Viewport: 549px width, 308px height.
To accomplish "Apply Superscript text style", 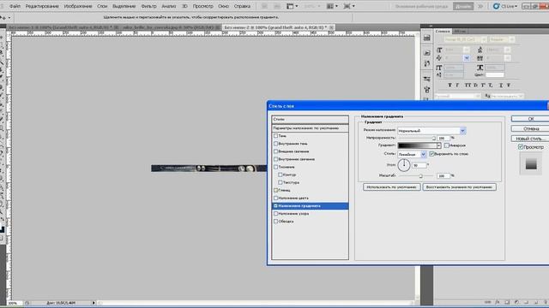I will pos(483,85).
